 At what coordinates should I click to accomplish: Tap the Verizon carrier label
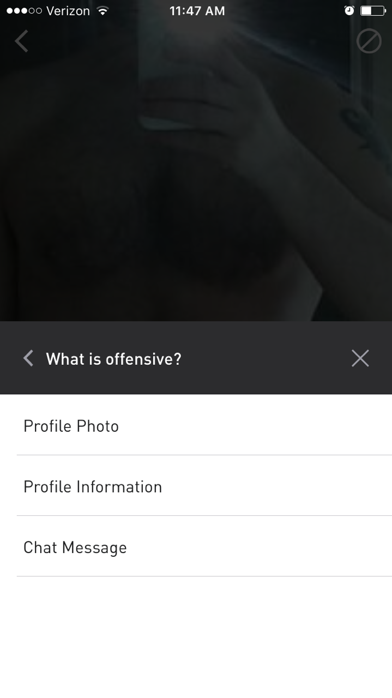click(x=68, y=11)
